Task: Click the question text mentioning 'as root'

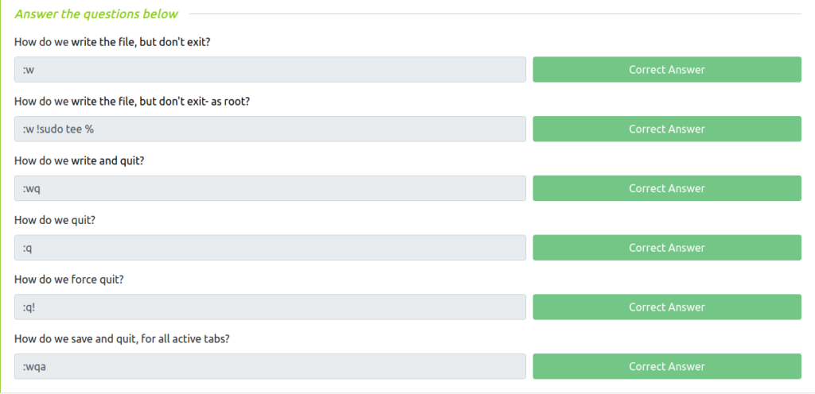Action: [132, 102]
